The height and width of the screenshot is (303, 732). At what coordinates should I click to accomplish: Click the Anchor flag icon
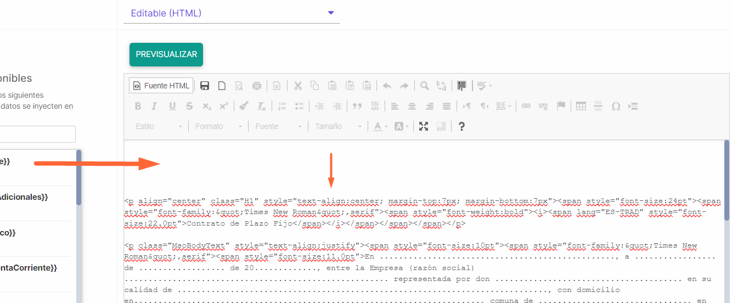pos(560,106)
